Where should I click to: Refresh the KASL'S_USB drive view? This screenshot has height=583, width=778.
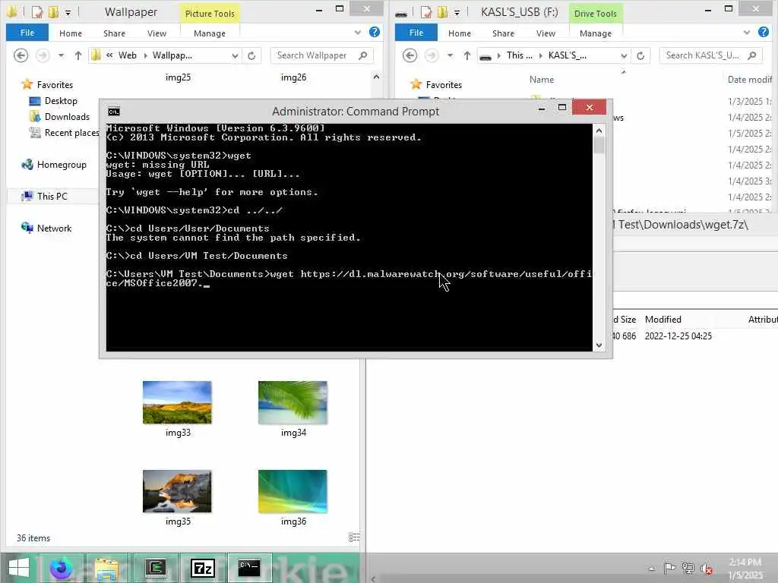640,55
